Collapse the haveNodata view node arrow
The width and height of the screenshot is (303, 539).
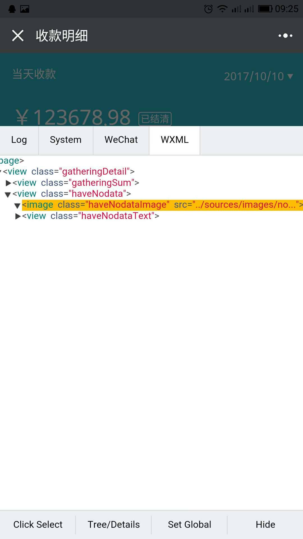[8, 194]
